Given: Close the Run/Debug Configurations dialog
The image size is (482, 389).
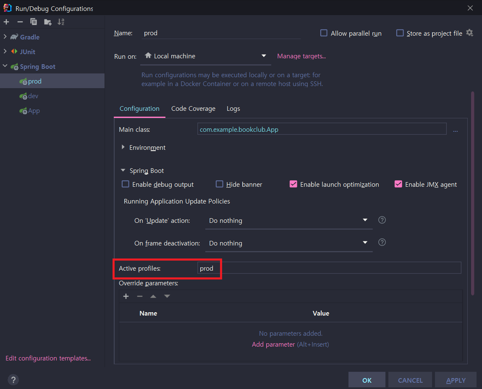Looking at the screenshot, I should pyautogui.click(x=470, y=8).
